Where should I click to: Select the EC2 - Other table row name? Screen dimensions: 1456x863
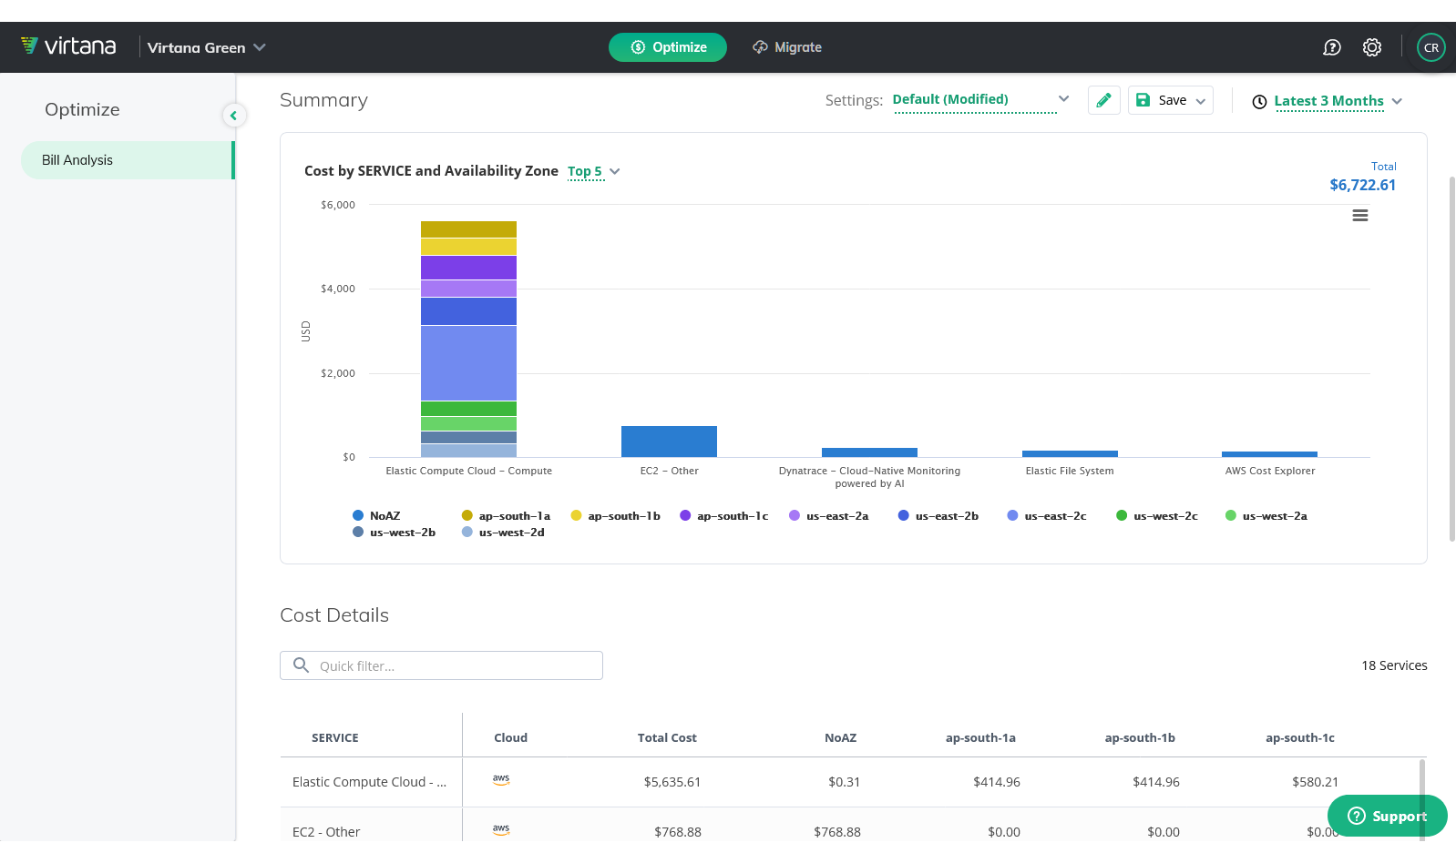[x=326, y=832]
